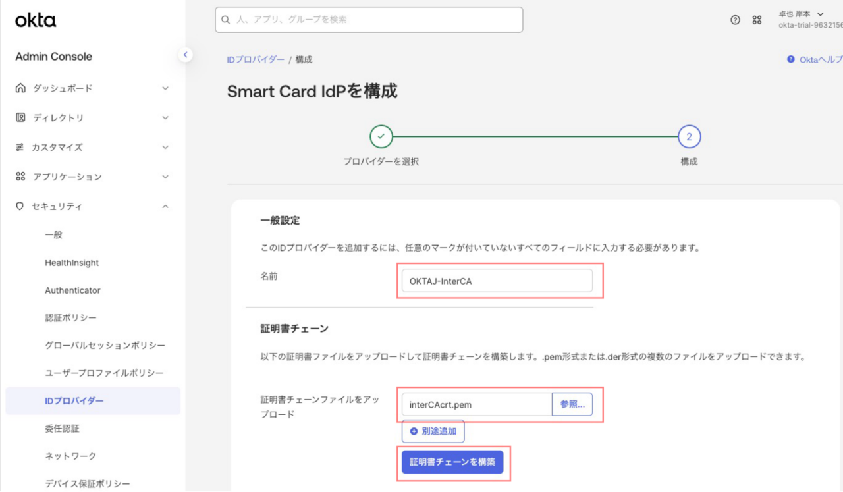Click the 別途追加 button
The width and height of the screenshot is (843, 492).
[x=433, y=431]
